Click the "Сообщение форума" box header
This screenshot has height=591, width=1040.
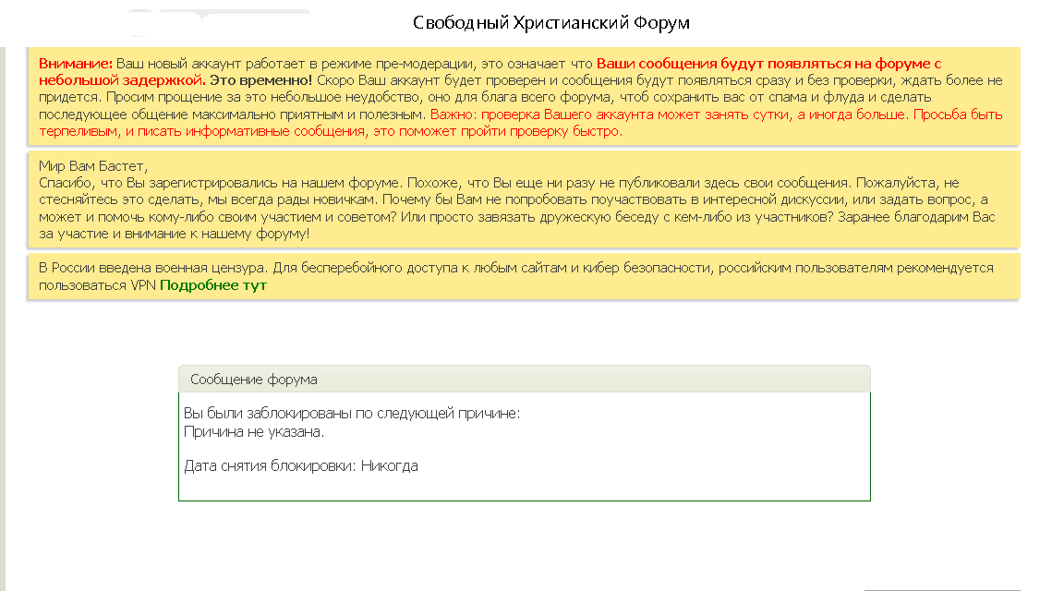click(253, 380)
